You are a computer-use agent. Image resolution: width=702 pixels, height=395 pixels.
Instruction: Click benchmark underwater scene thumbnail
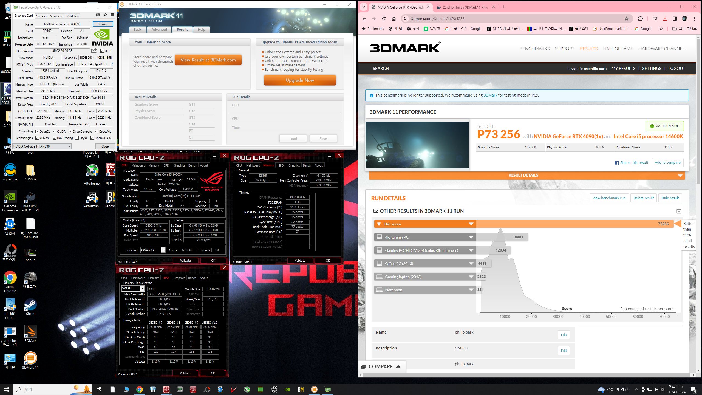coord(417,145)
